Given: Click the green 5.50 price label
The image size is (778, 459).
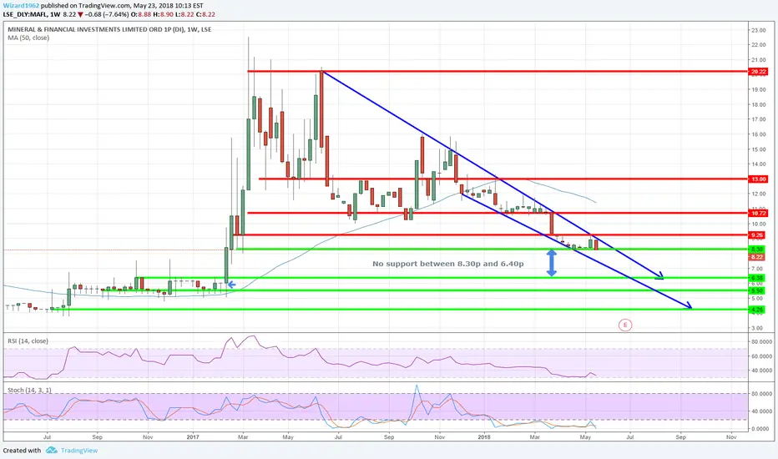Looking at the screenshot, I should click(x=756, y=290).
